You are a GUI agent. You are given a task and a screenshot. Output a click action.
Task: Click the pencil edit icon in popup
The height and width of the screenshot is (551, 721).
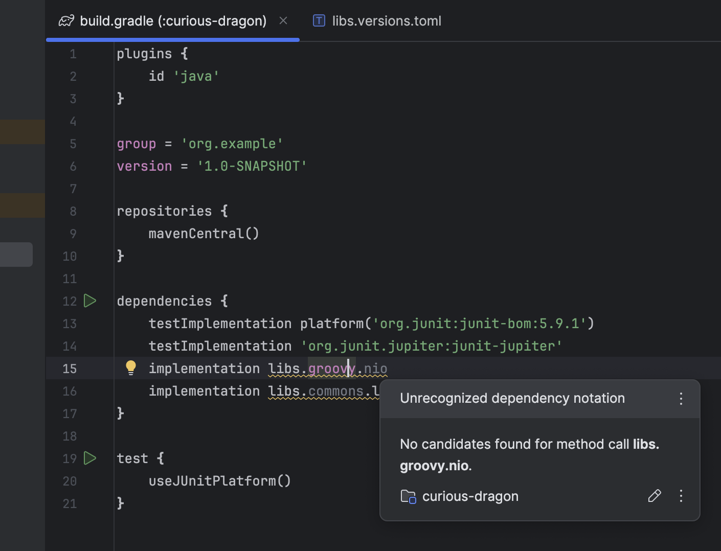click(x=654, y=496)
